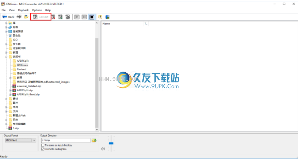Click the speaker volume icon

tap(103, 149)
